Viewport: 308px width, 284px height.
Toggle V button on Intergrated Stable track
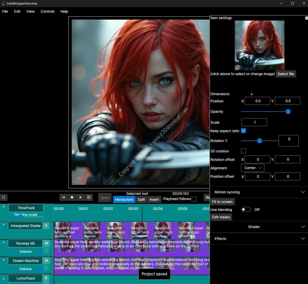pos(46,226)
